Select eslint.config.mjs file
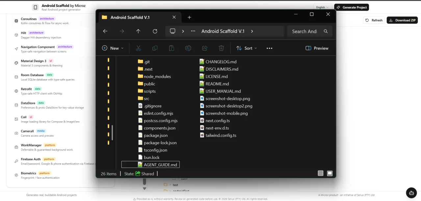 point(156,113)
